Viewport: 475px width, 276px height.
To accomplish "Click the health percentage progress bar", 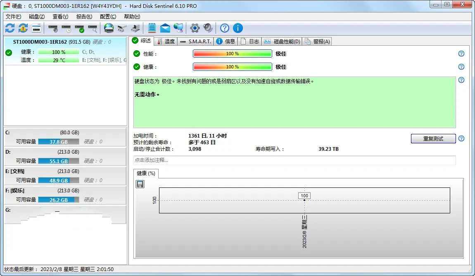I will tap(232, 67).
